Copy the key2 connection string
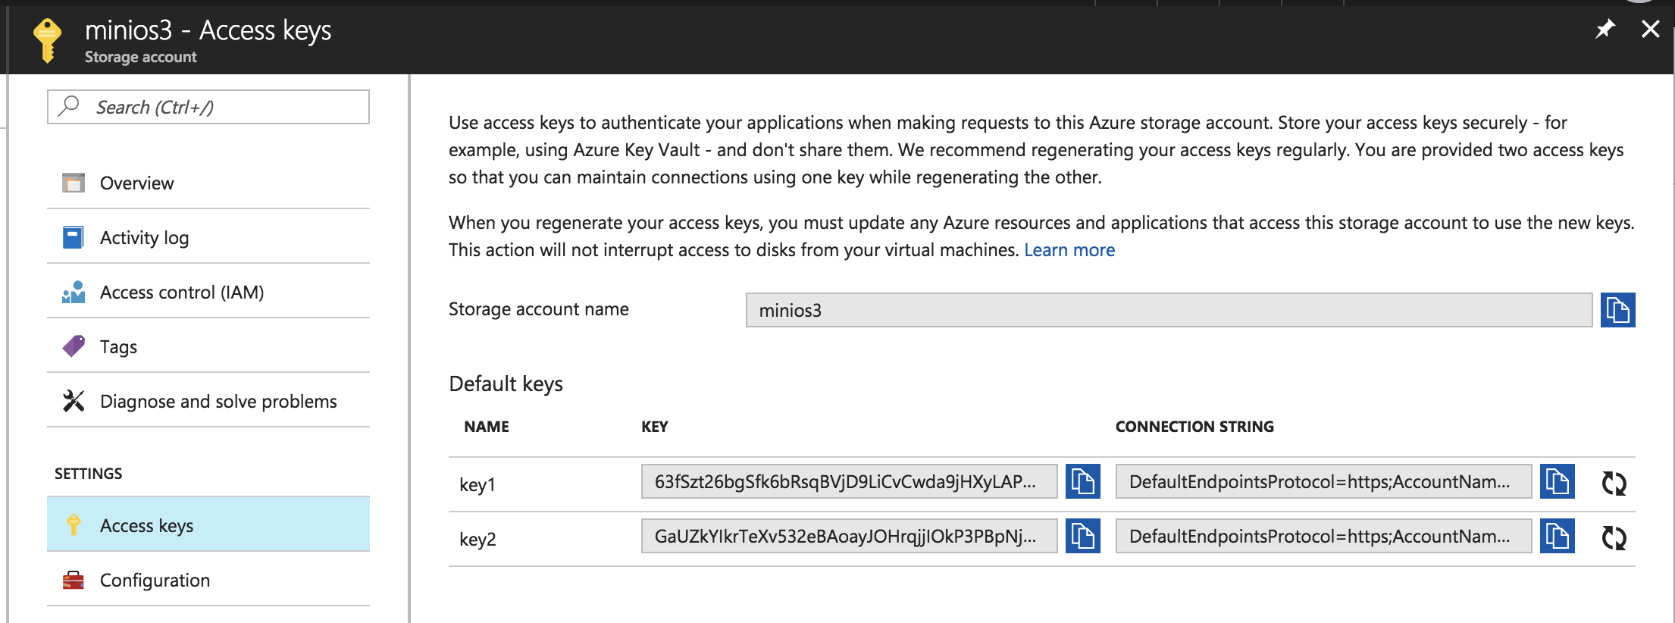This screenshot has width=1675, height=623. 1557,536
